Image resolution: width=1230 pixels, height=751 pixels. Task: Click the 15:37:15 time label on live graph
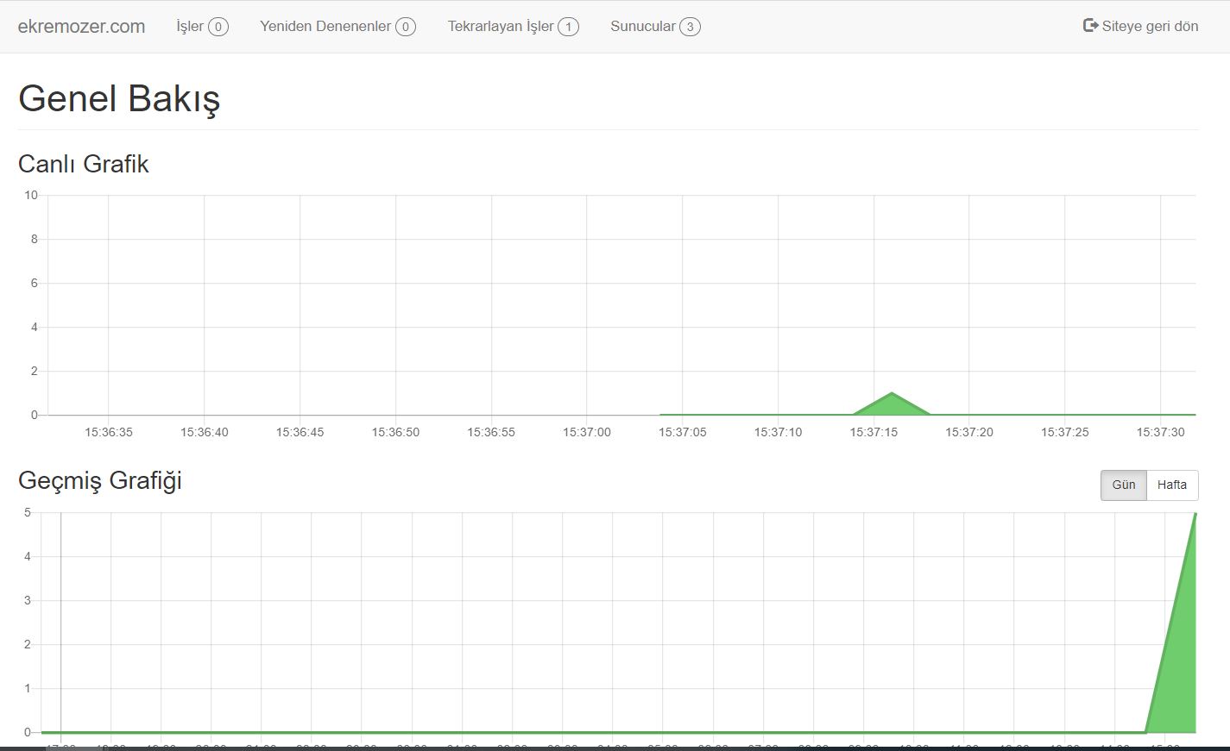(874, 432)
